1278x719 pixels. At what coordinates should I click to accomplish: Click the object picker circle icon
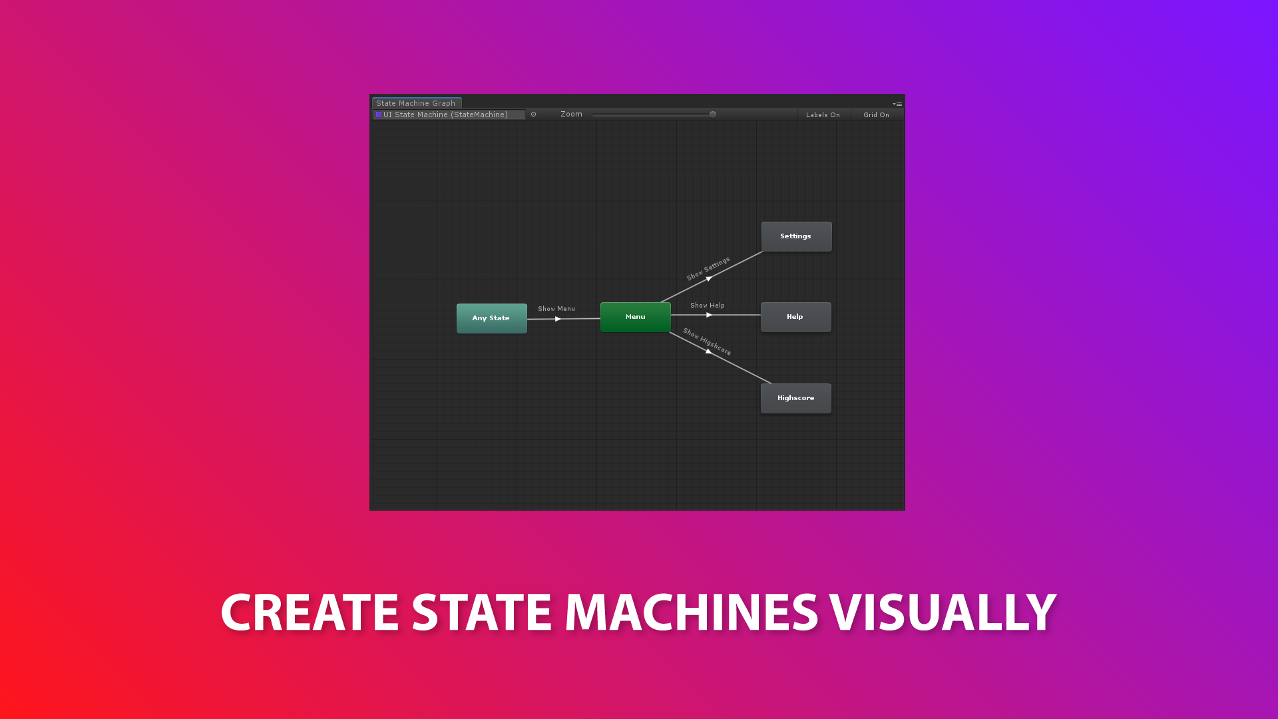point(533,115)
